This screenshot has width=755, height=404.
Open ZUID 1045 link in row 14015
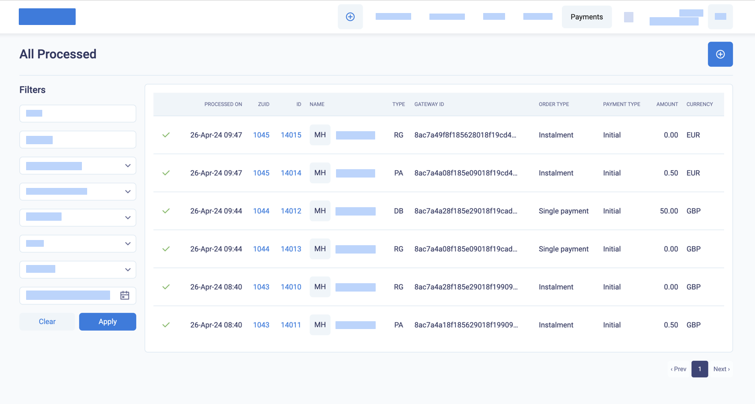click(261, 135)
